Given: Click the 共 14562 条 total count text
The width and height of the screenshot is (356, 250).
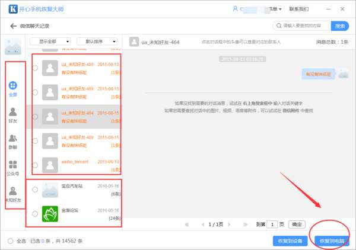Looking at the screenshot, I should coord(69,241).
